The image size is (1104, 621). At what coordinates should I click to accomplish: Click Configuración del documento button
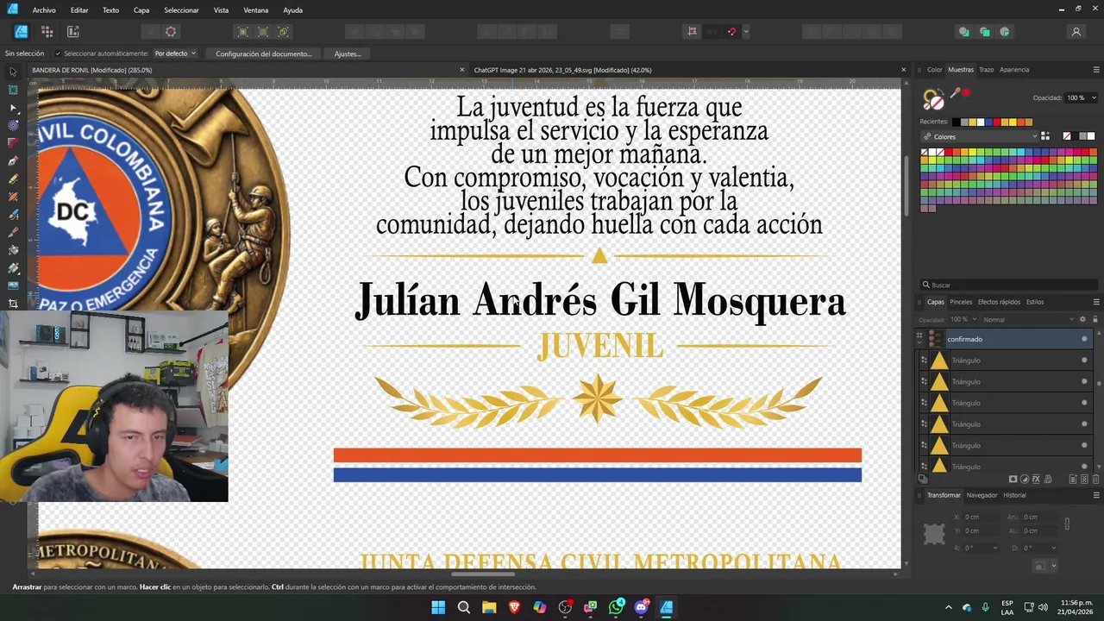(263, 53)
